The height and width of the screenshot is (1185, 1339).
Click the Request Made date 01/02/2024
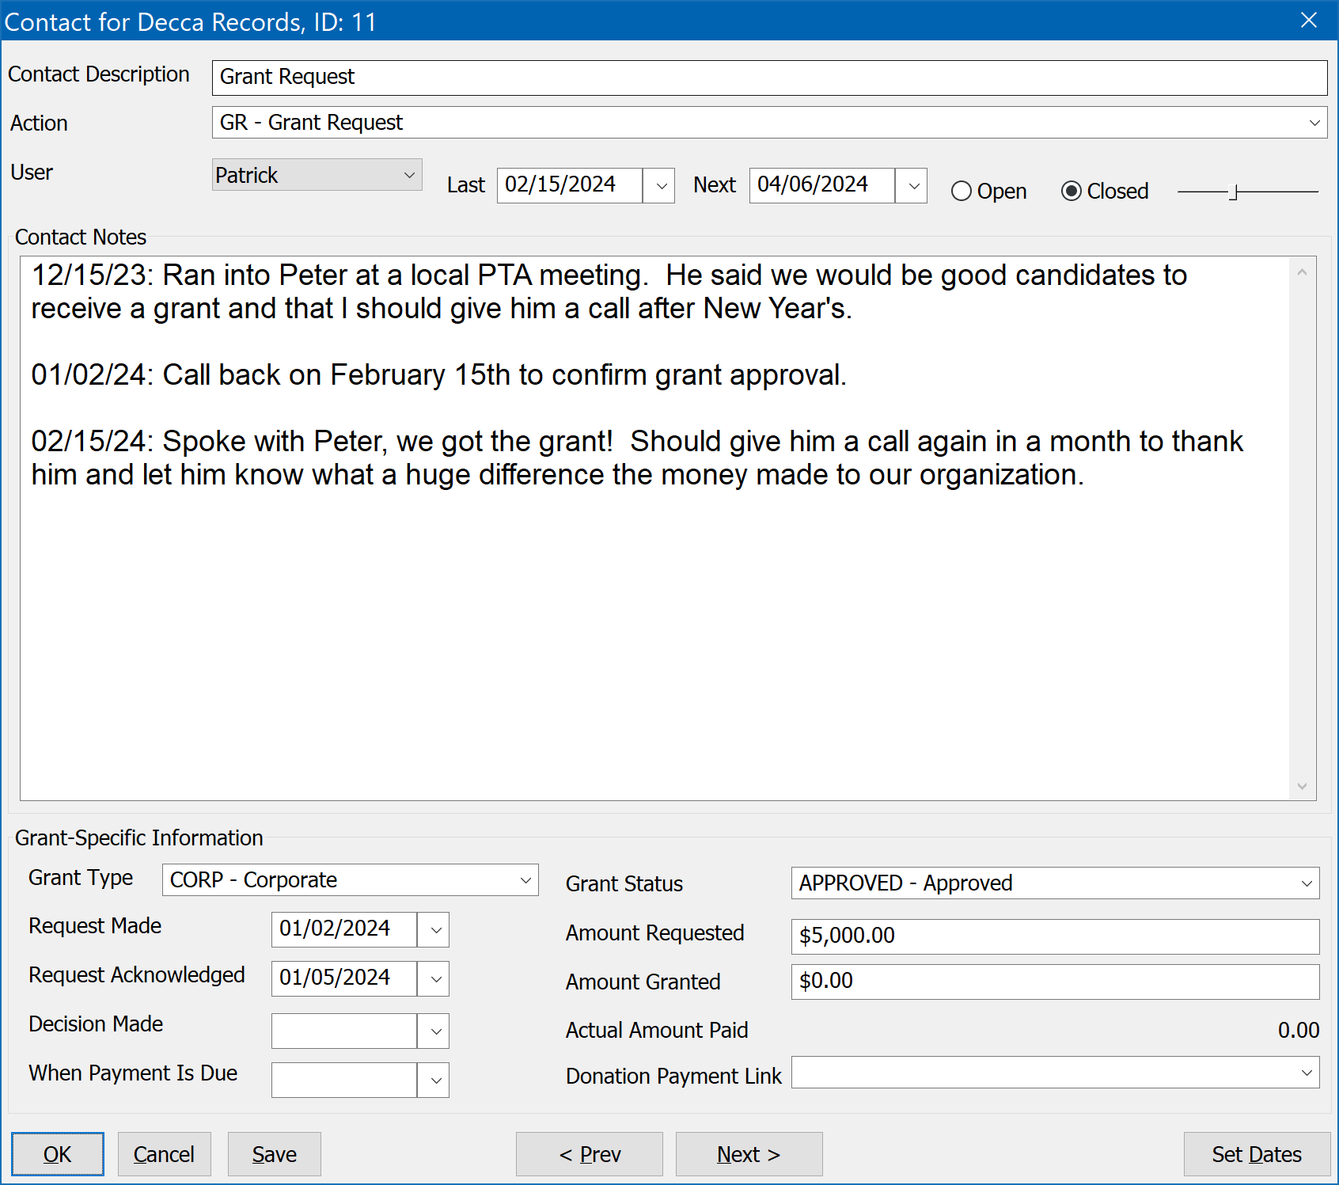344,930
